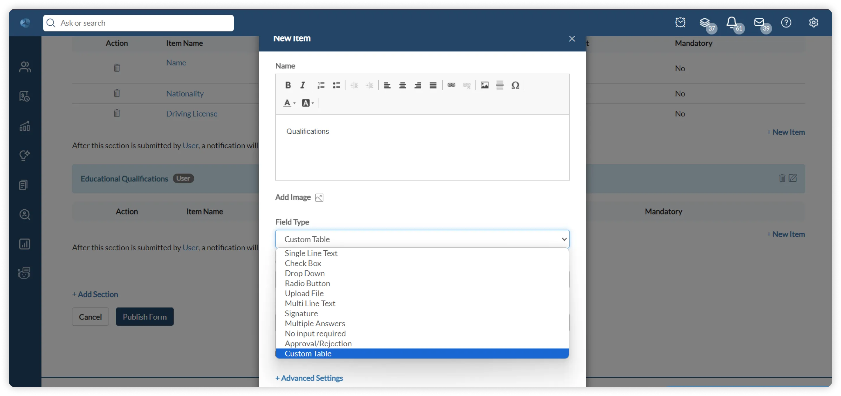Select Check Box field type option

(x=303, y=263)
